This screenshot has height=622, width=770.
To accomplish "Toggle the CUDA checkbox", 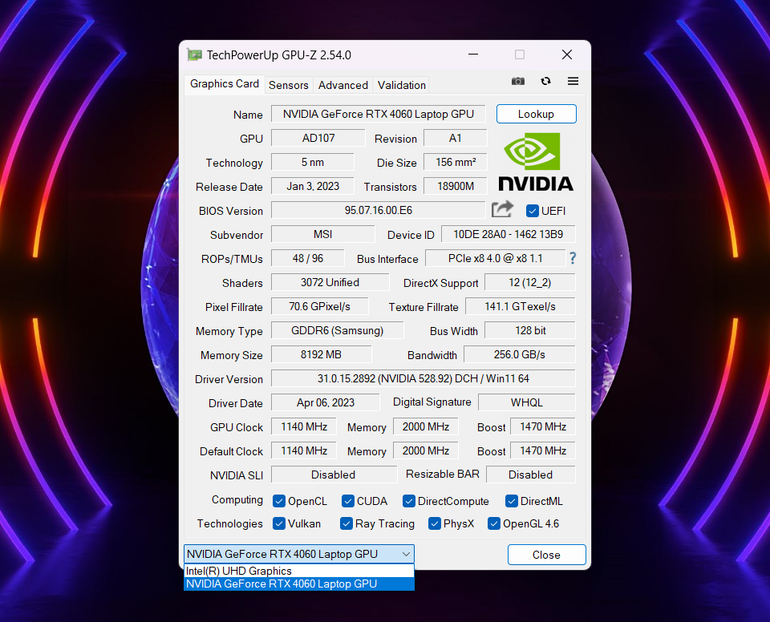I will 347,501.
